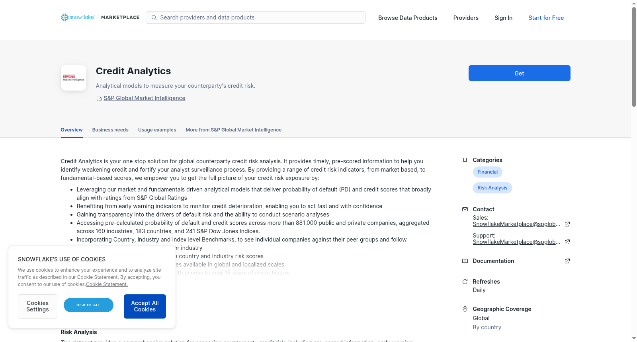637x342 pixels.
Task: Click the scrollbar up arrow
Action: pos(634,3)
